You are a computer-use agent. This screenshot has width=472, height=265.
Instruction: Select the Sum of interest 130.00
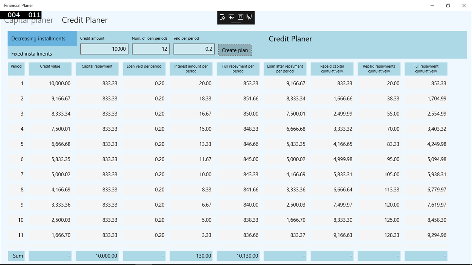191,256
